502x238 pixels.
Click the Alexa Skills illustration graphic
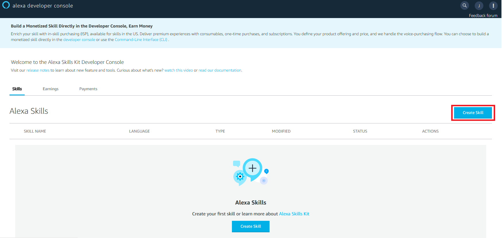point(251,172)
